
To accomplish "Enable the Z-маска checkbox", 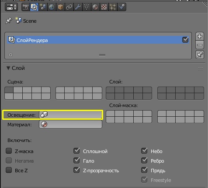I will (x=9, y=151).
